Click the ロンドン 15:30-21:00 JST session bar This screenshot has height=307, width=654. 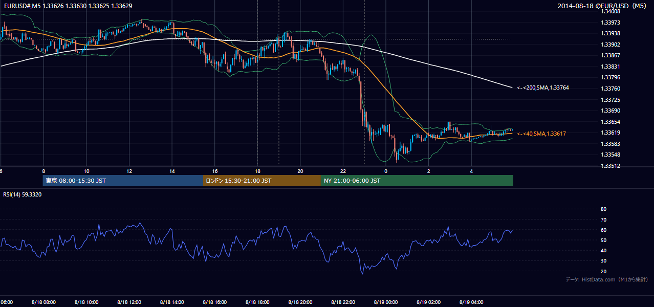click(x=262, y=181)
